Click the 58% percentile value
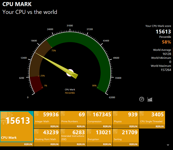 pyautogui.click(x=166, y=42)
